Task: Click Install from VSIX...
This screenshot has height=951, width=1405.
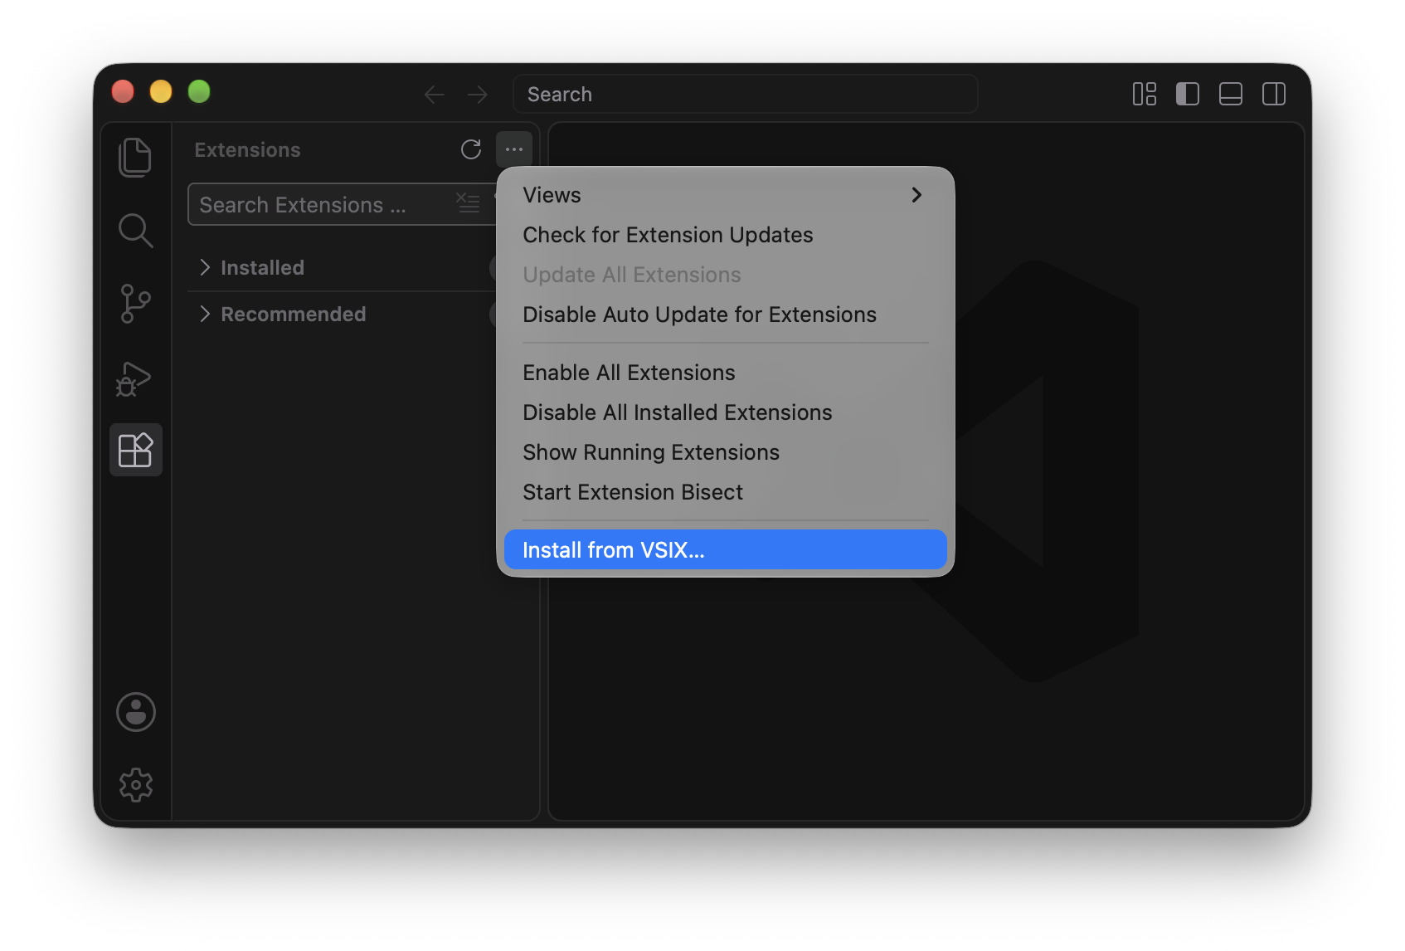Action: [x=725, y=549]
